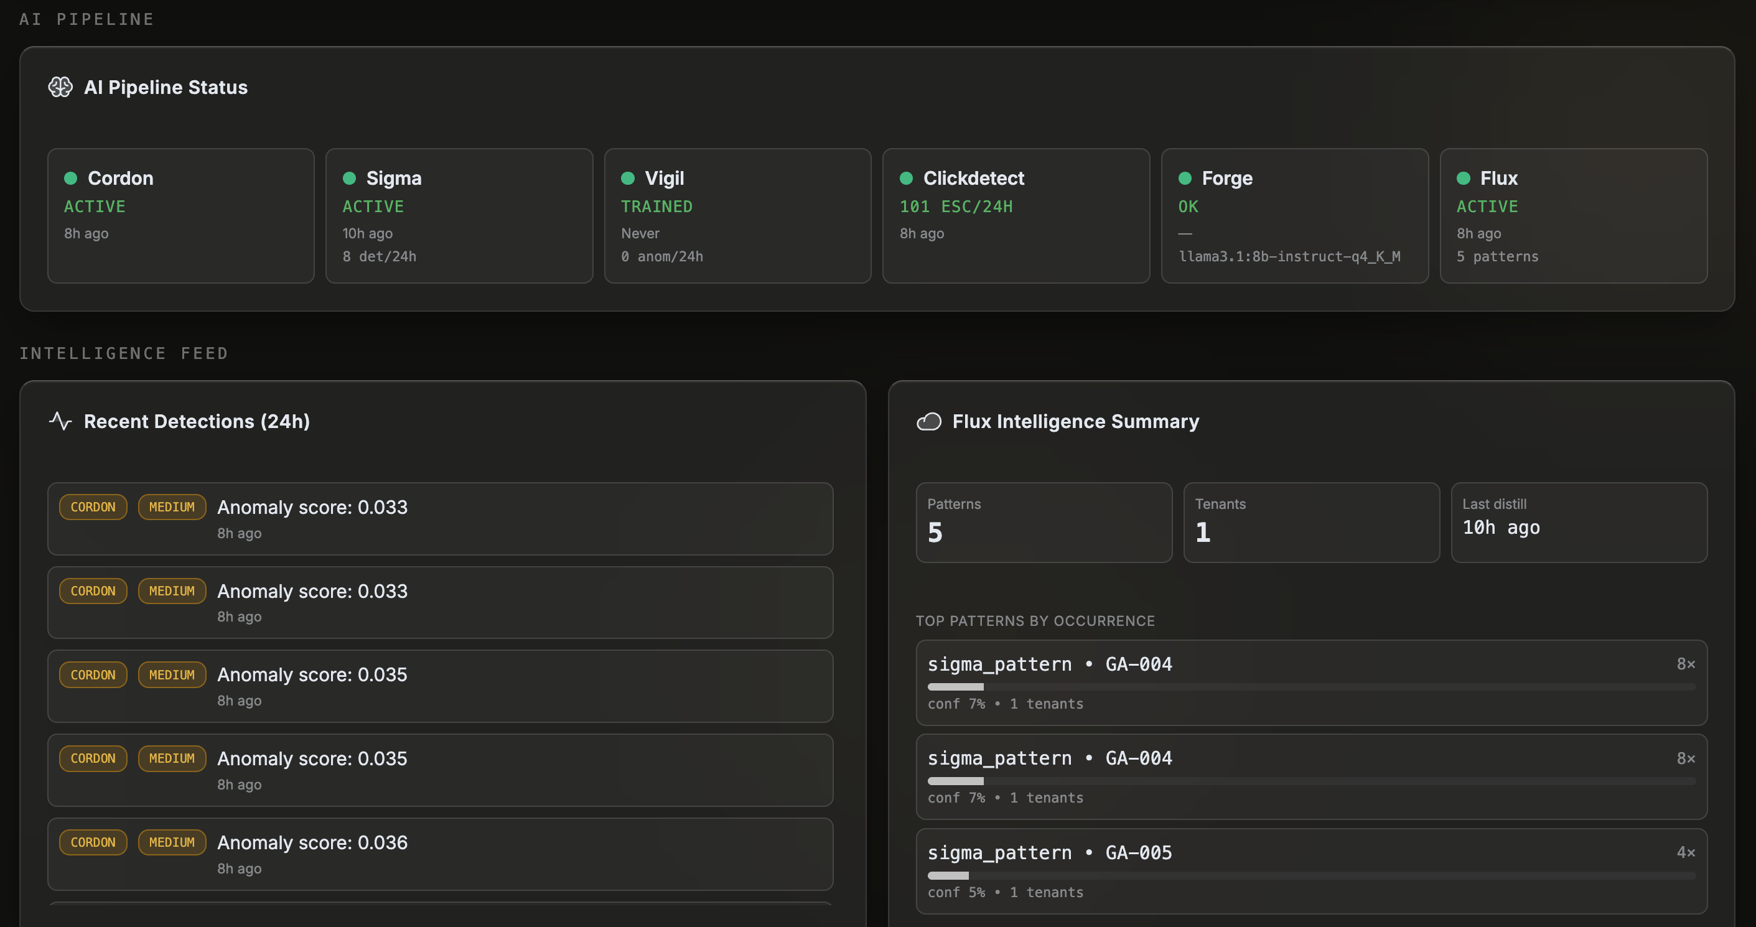
Task: Click the green status dot on Sigma card
Action: pyautogui.click(x=349, y=178)
